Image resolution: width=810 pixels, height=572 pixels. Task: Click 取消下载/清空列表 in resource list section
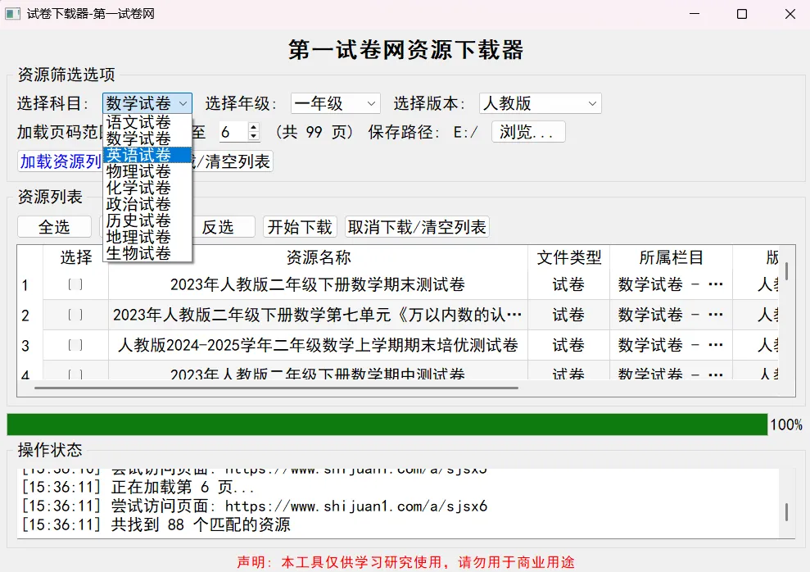[x=417, y=227]
